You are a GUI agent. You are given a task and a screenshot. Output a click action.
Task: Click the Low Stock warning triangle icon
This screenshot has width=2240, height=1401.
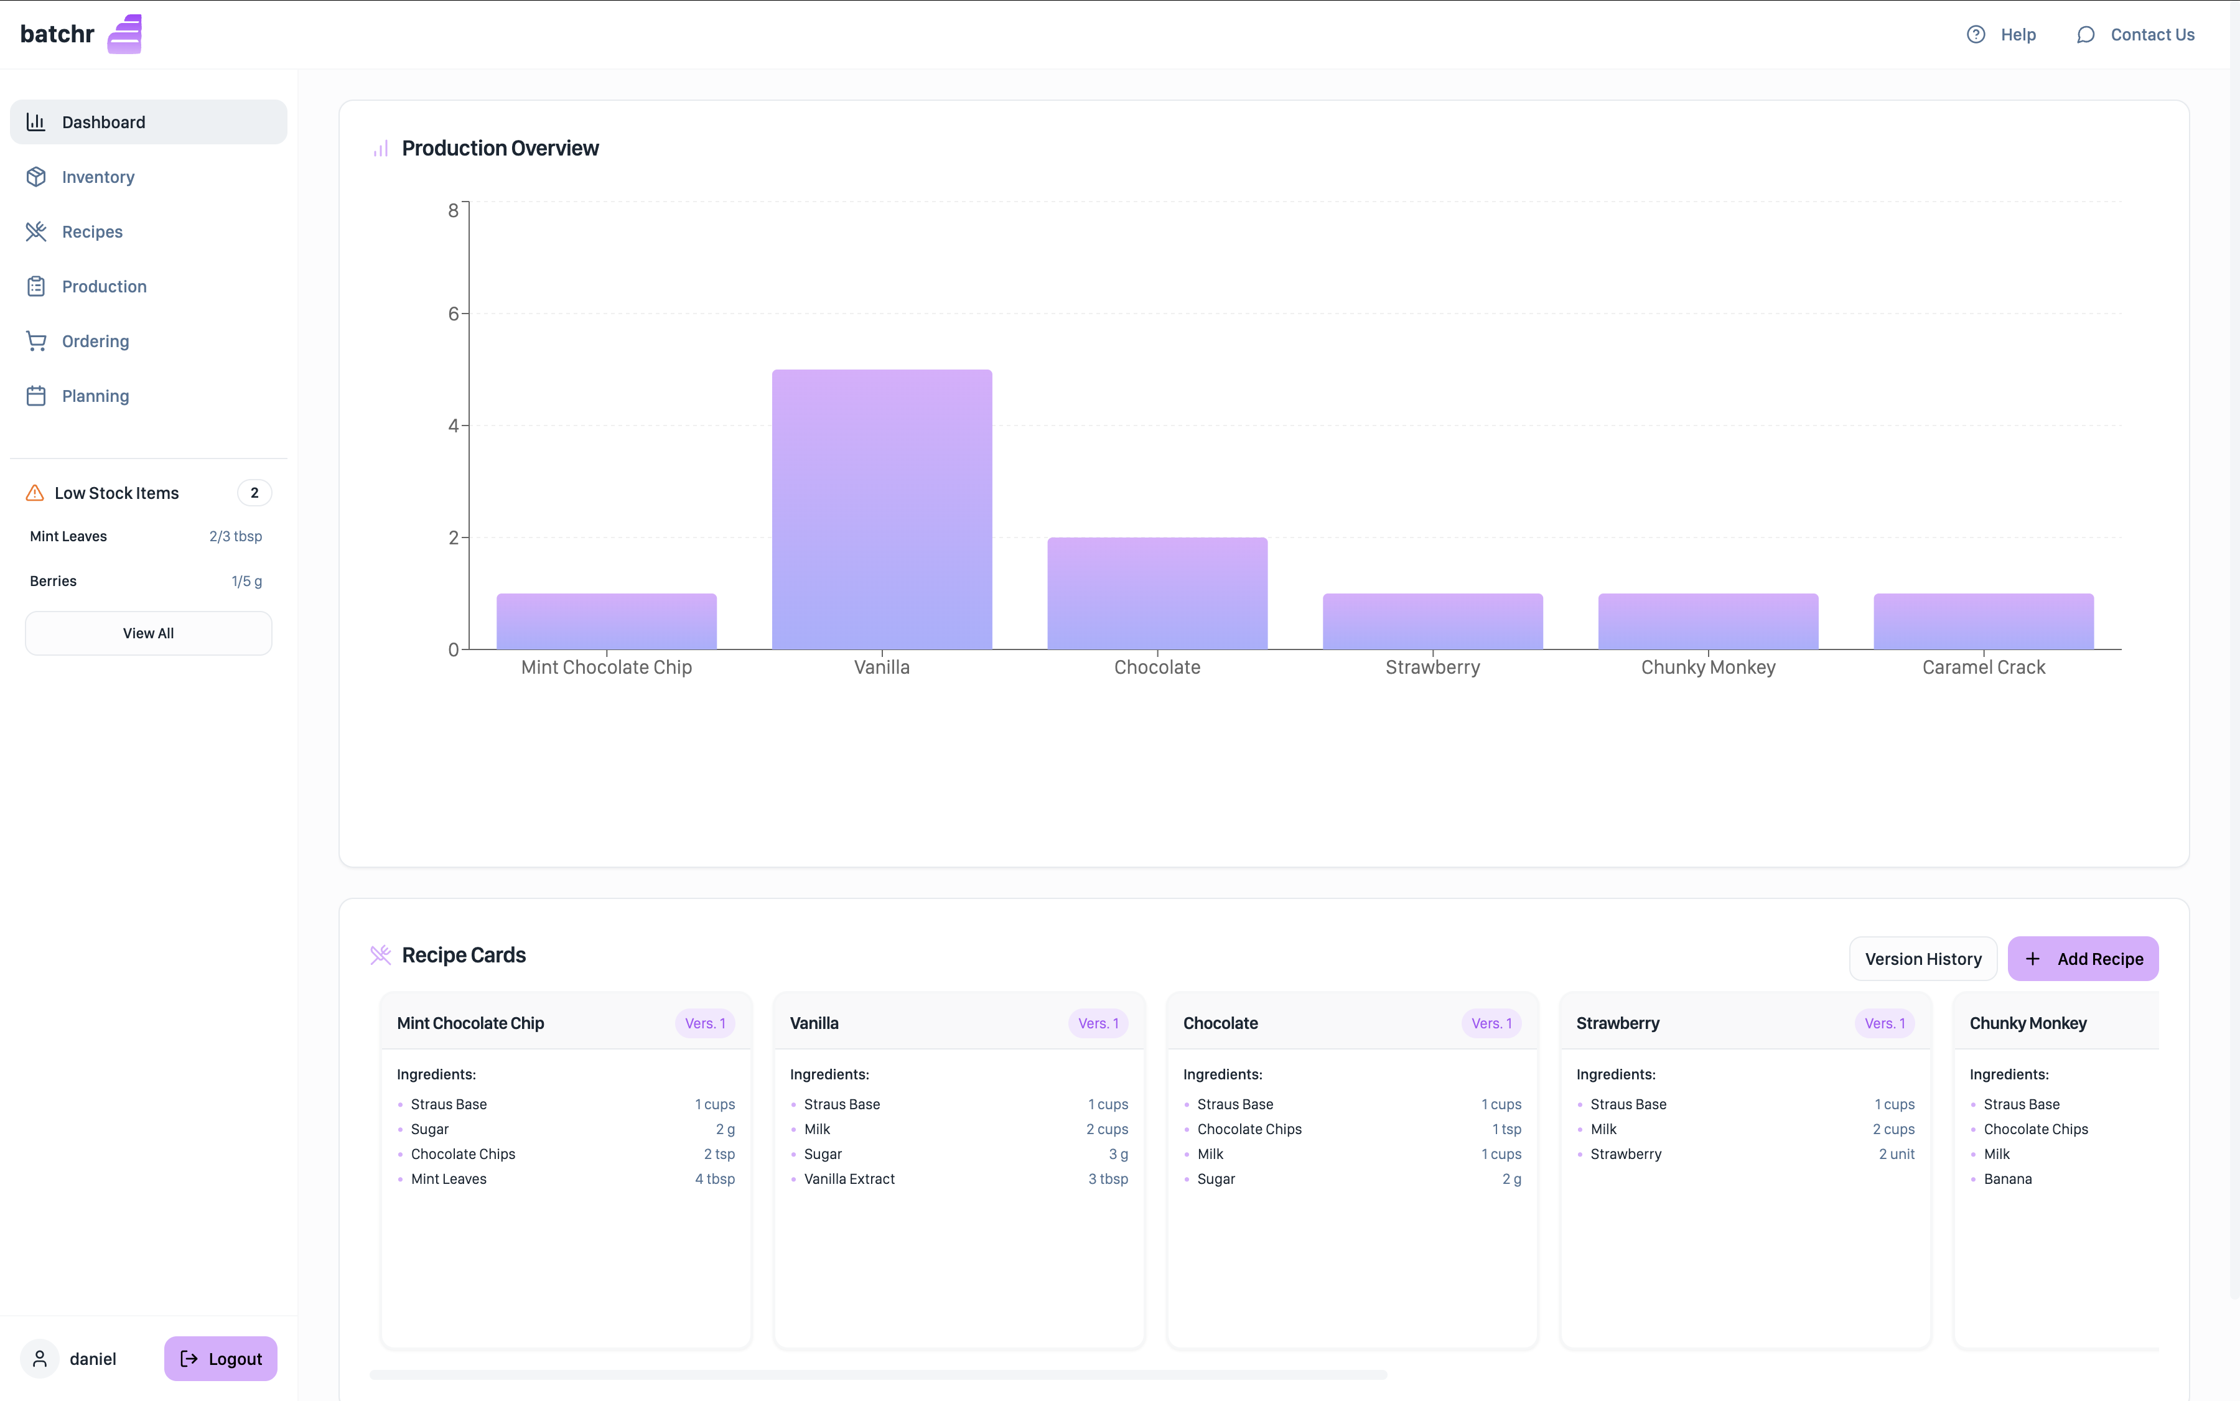coord(35,493)
